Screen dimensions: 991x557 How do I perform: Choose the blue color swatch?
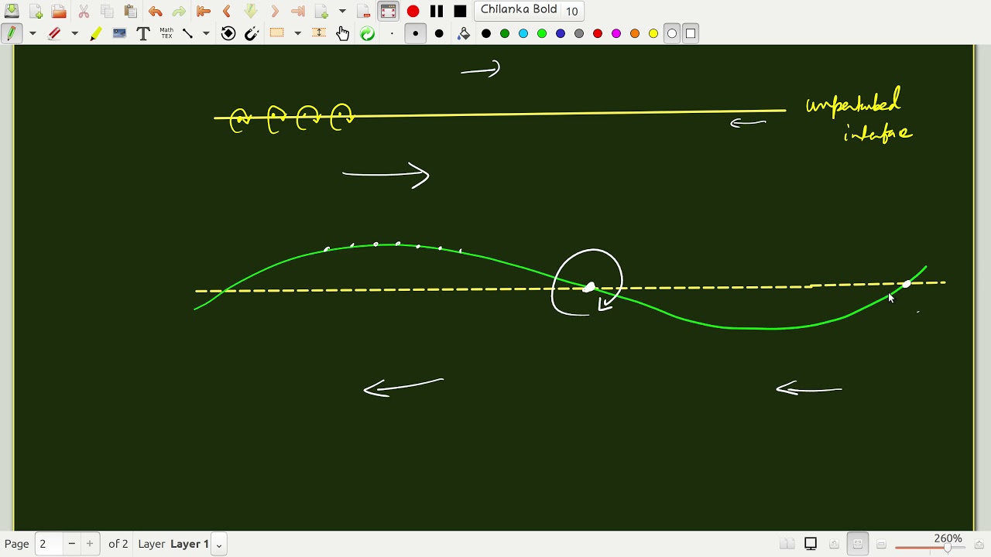point(561,33)
